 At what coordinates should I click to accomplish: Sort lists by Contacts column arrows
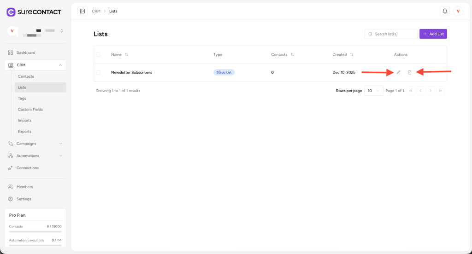coord(292,55)
